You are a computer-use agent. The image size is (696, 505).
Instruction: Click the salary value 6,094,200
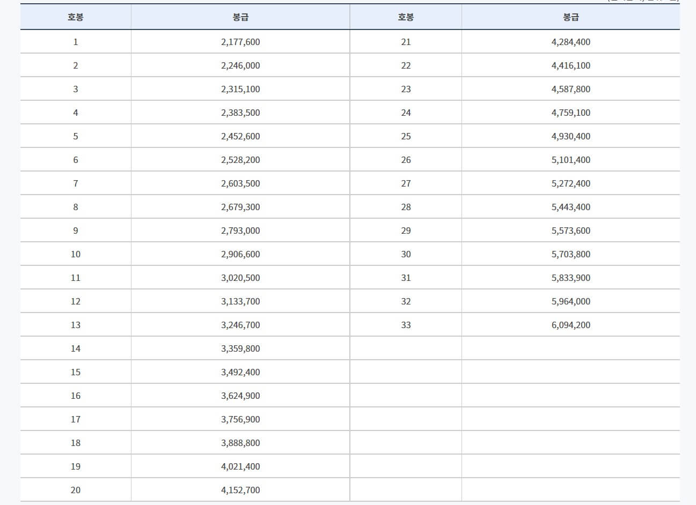click(x=569, y=324)
